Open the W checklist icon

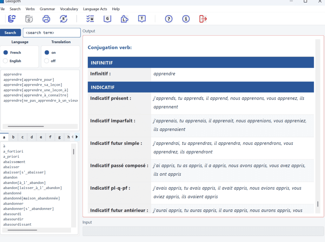(x=90, y=19)
